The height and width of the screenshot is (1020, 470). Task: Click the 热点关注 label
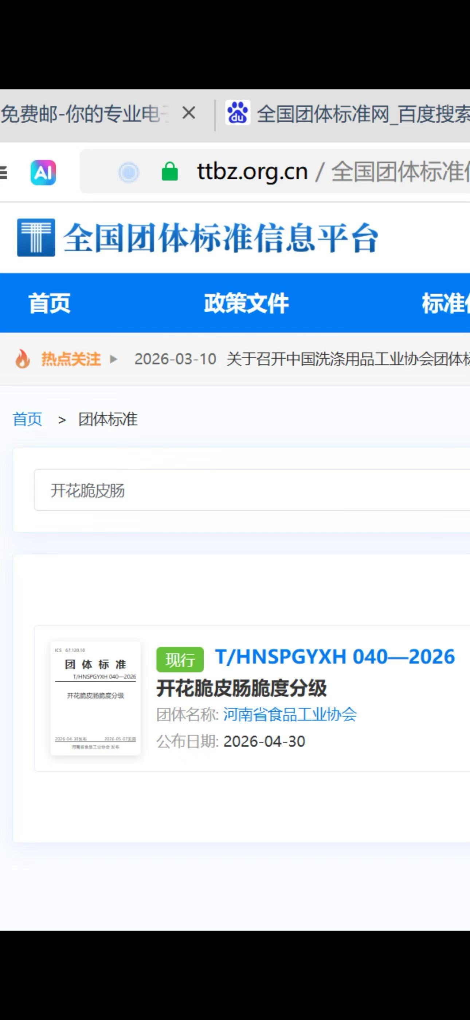click(71, 359)
